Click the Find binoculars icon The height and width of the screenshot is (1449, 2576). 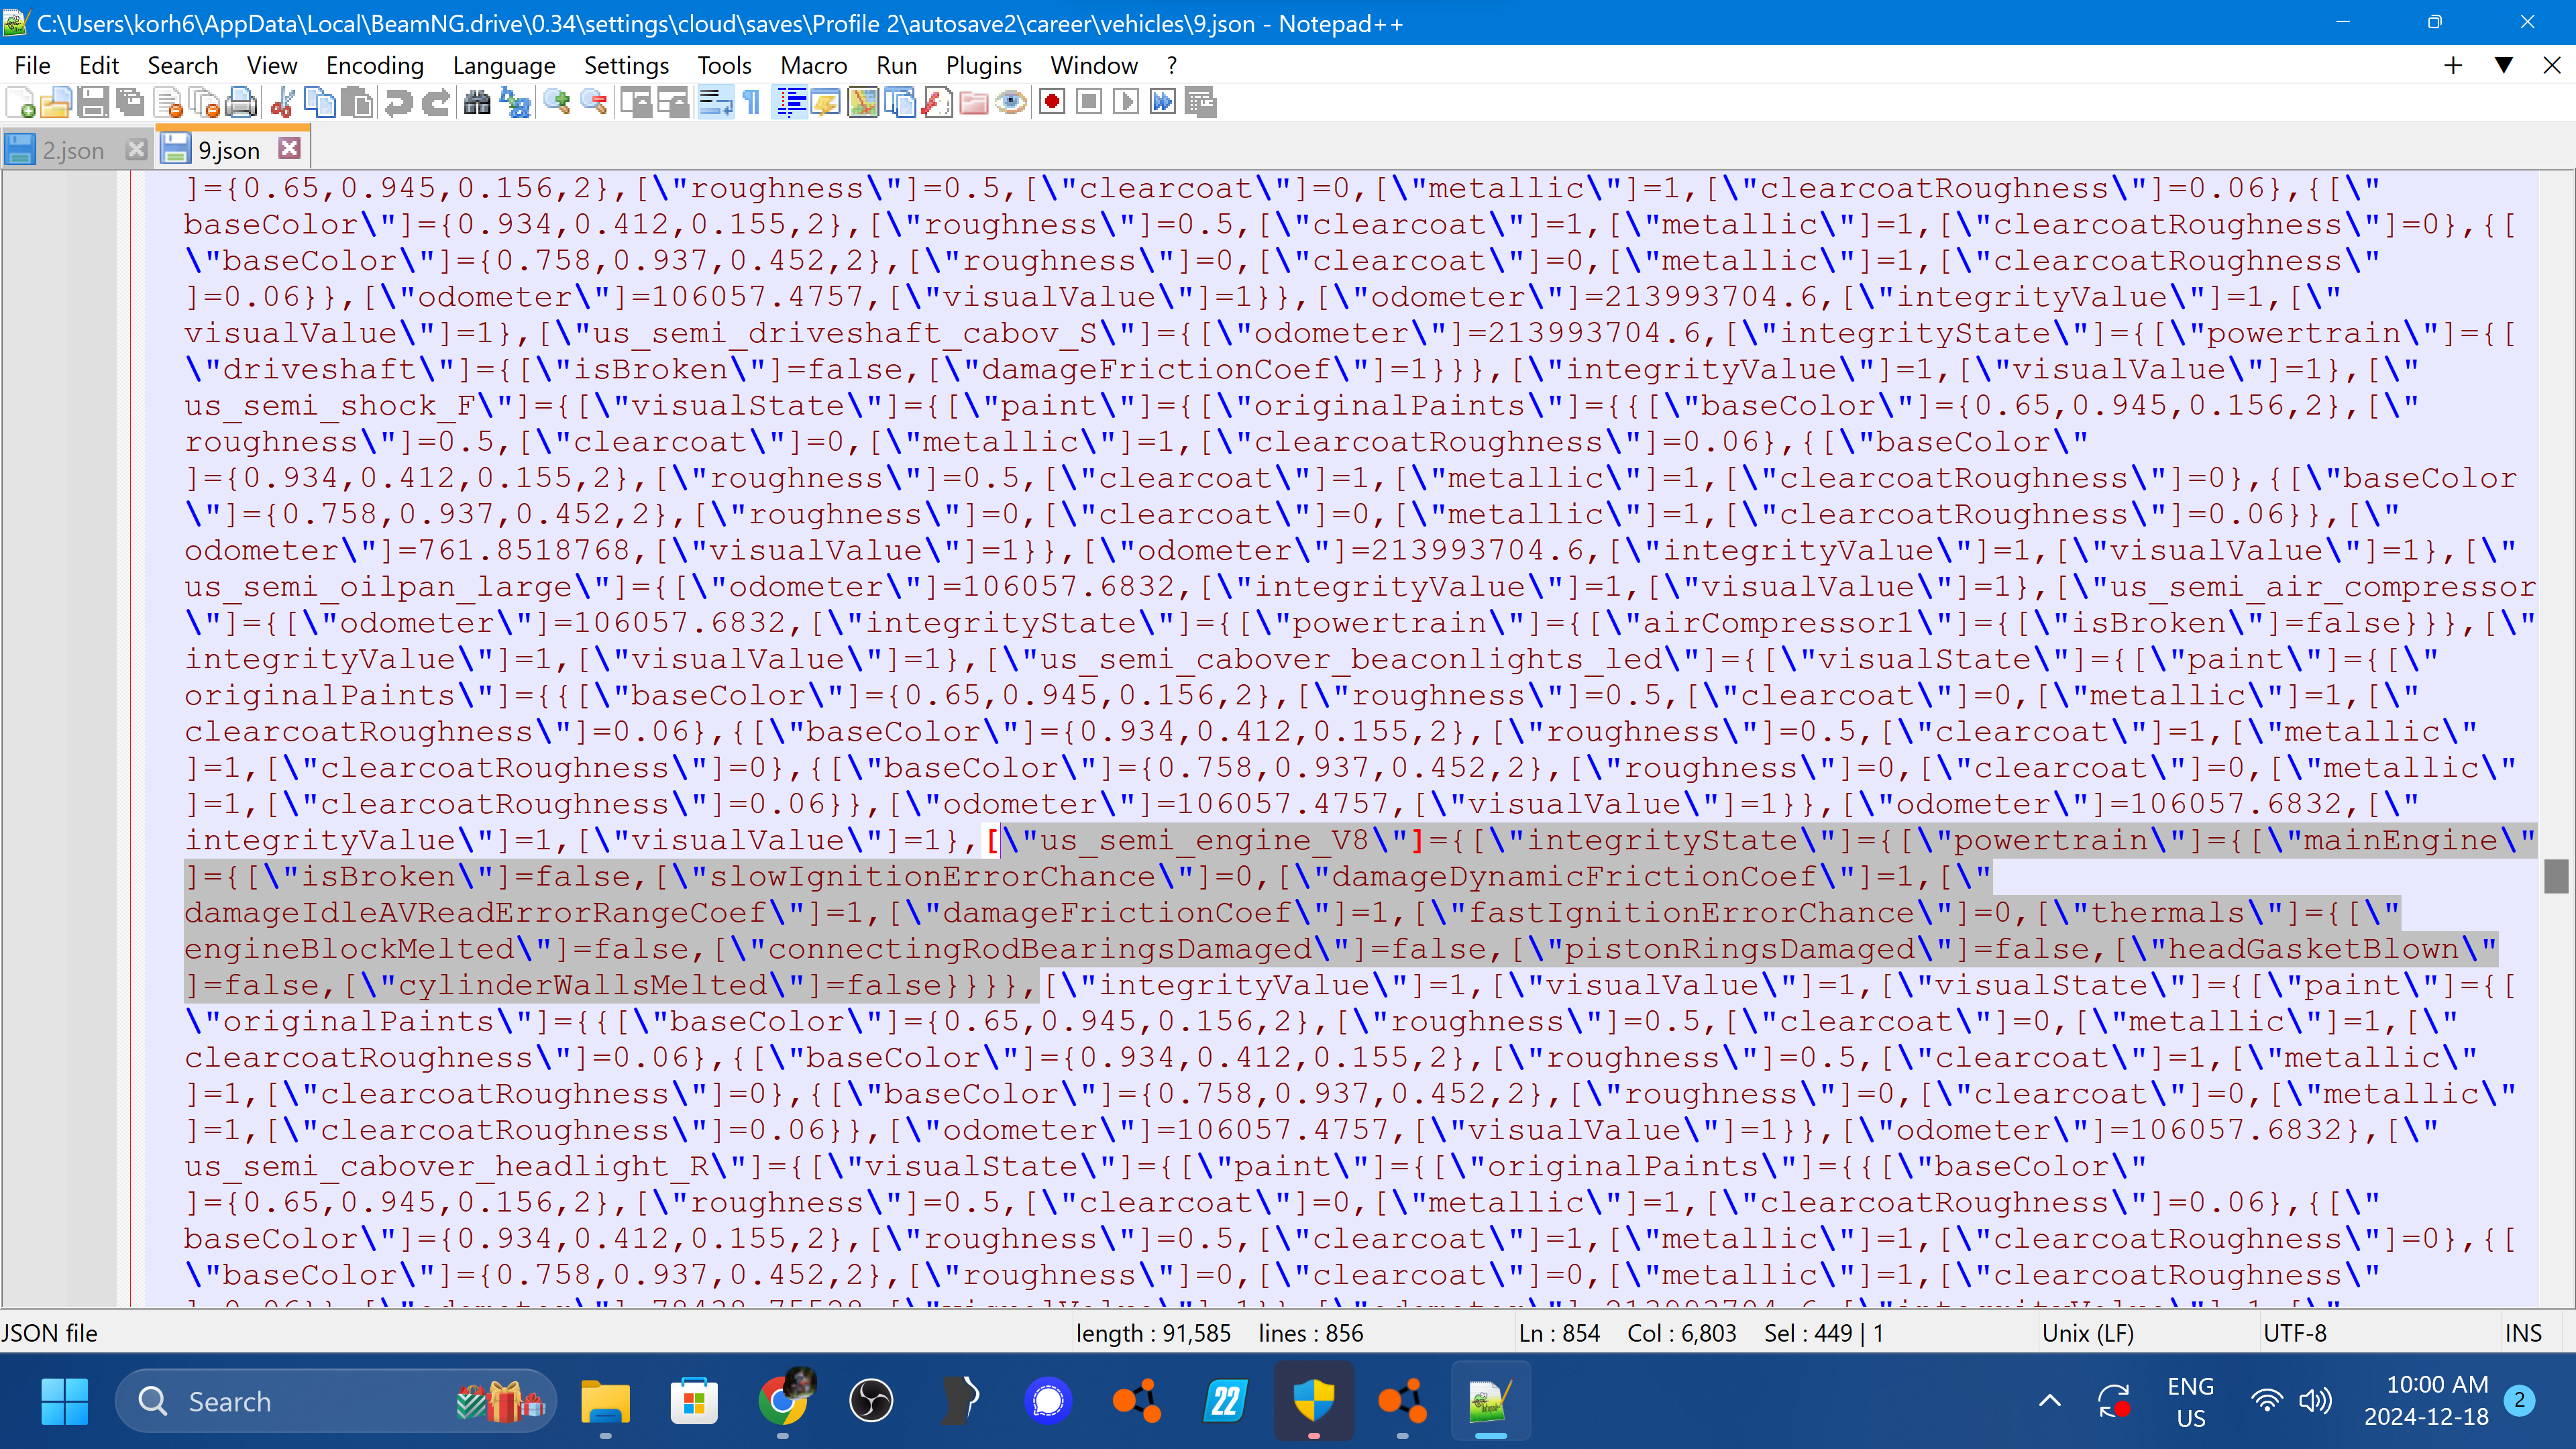pyautogui.click(x=477, y=102)
